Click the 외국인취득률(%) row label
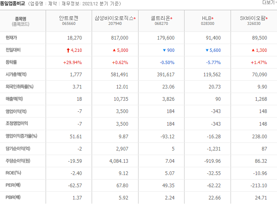Image resolution: width=277 pixels, height=204 pixels. coord(20,86)
